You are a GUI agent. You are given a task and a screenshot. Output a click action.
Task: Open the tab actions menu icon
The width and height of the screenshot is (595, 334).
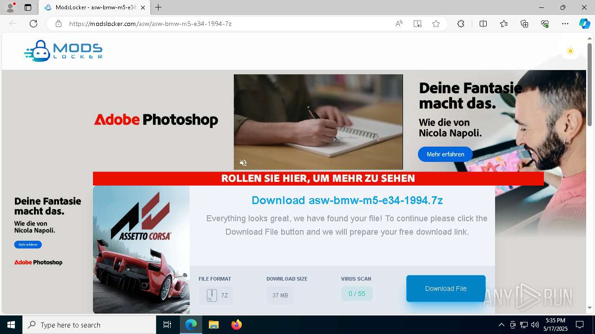tap(28, 7)
